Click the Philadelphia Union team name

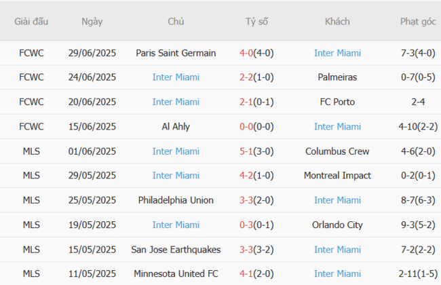(x=176, y=200)
